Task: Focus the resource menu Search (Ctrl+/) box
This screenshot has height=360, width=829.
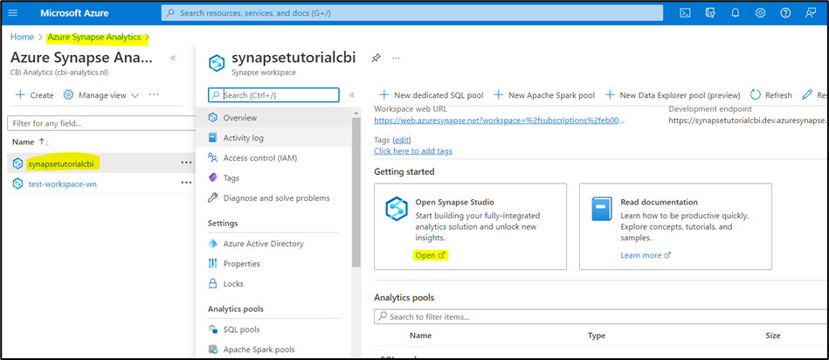Action: (273, 95)
